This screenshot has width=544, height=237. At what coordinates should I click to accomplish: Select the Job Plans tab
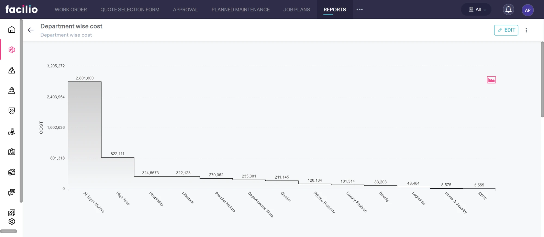point(296,10)
